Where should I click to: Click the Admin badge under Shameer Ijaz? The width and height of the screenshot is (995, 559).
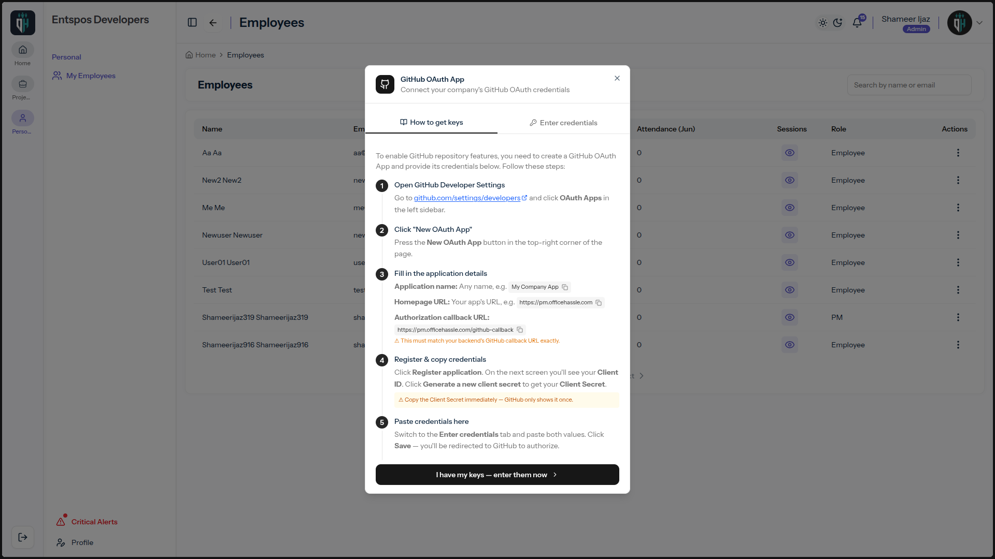(x=916, y=29)
